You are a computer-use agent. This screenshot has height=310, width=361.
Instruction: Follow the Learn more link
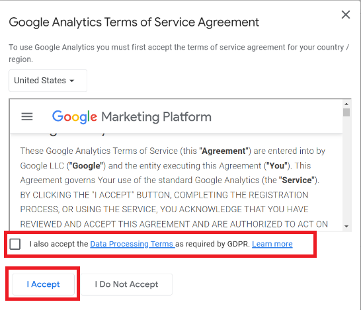click(x=272, y=244)
